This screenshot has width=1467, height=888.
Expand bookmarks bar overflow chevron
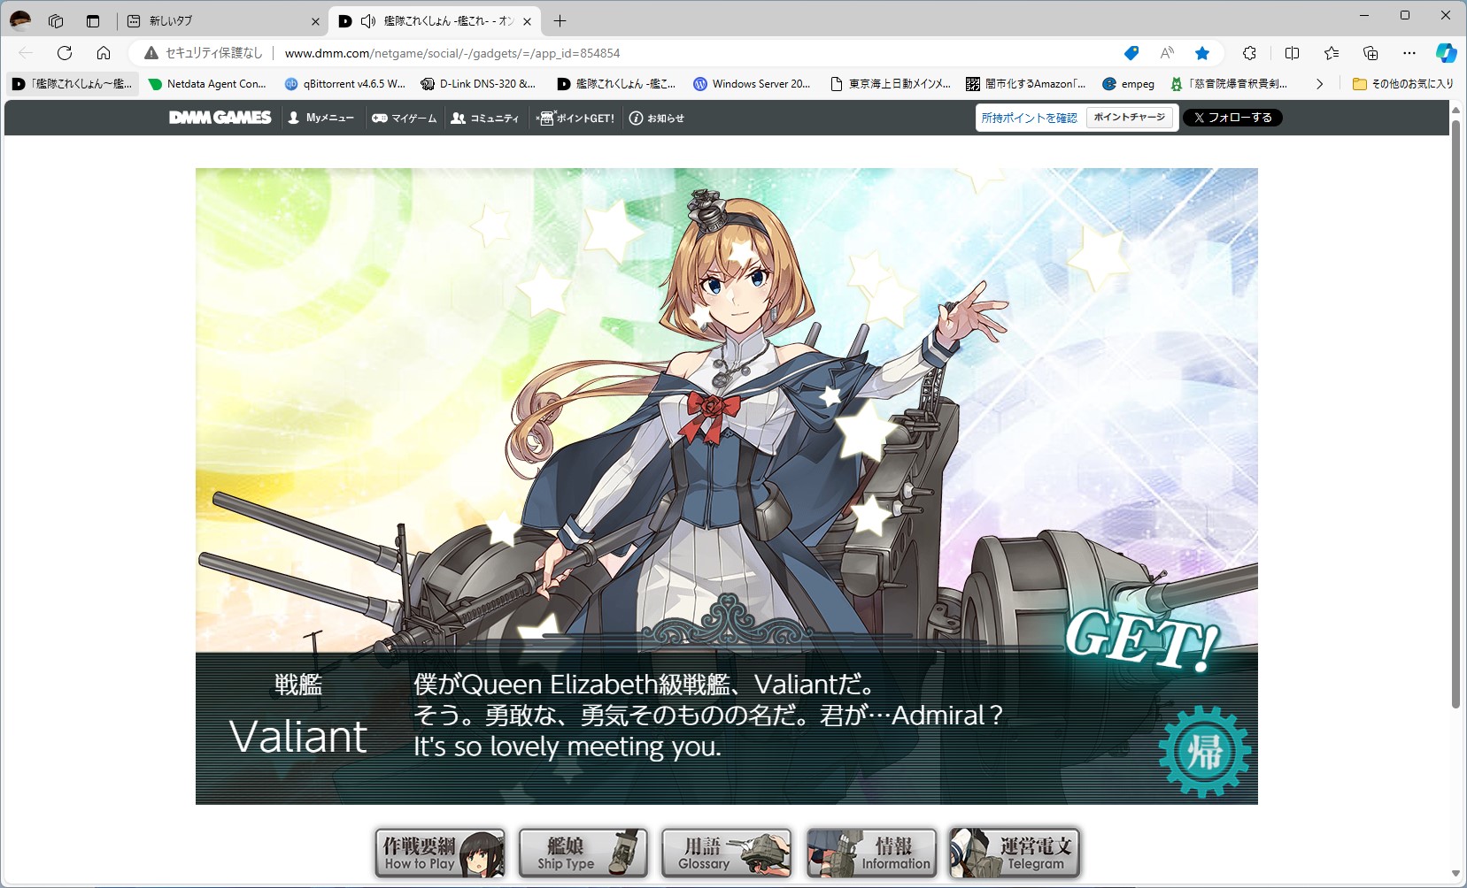coord(1319,84)
